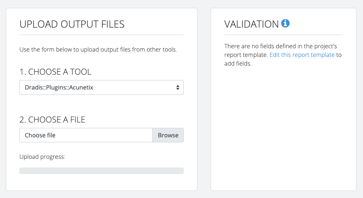363x198 pixels.
Task: Open the Edit this report template link
Action: (x=302, y=55)
